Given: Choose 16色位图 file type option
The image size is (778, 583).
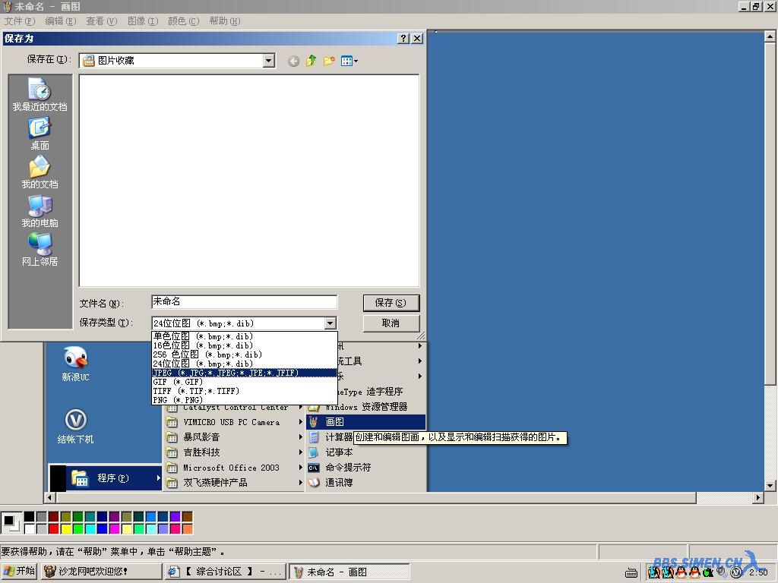Looking at the screenshot, I should (x=244, y=345).
